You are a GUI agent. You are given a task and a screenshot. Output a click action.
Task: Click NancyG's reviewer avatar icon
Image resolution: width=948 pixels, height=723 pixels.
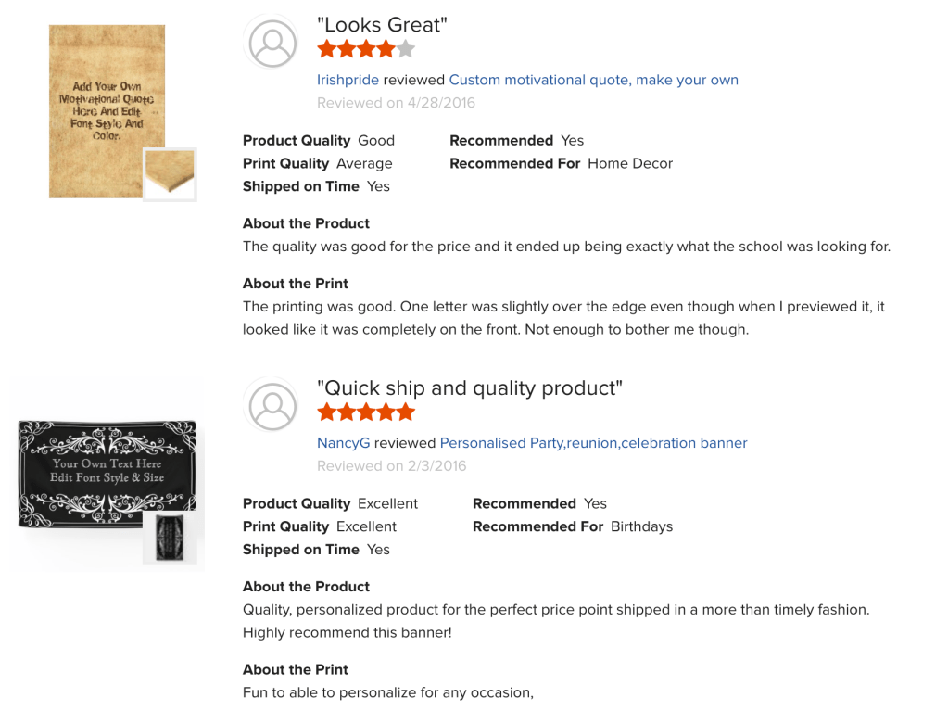(x=272, y=405)
